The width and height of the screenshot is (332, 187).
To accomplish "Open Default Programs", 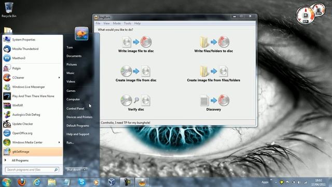I will pyautogui.click(x=78, y=126).
